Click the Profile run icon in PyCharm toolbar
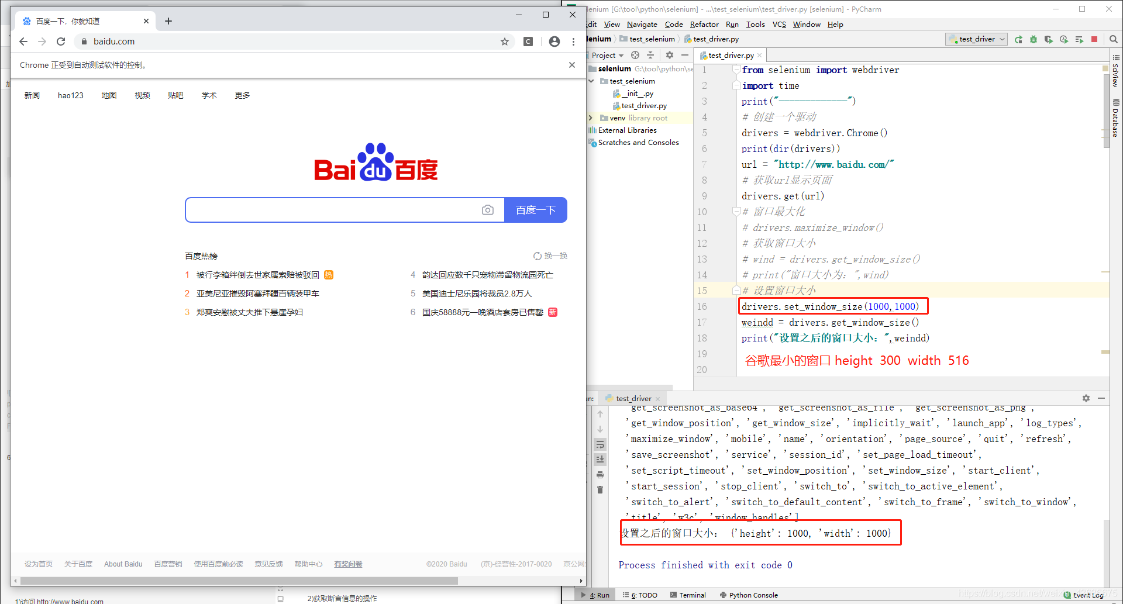 pyautogui.click(x=1064, y=39)
